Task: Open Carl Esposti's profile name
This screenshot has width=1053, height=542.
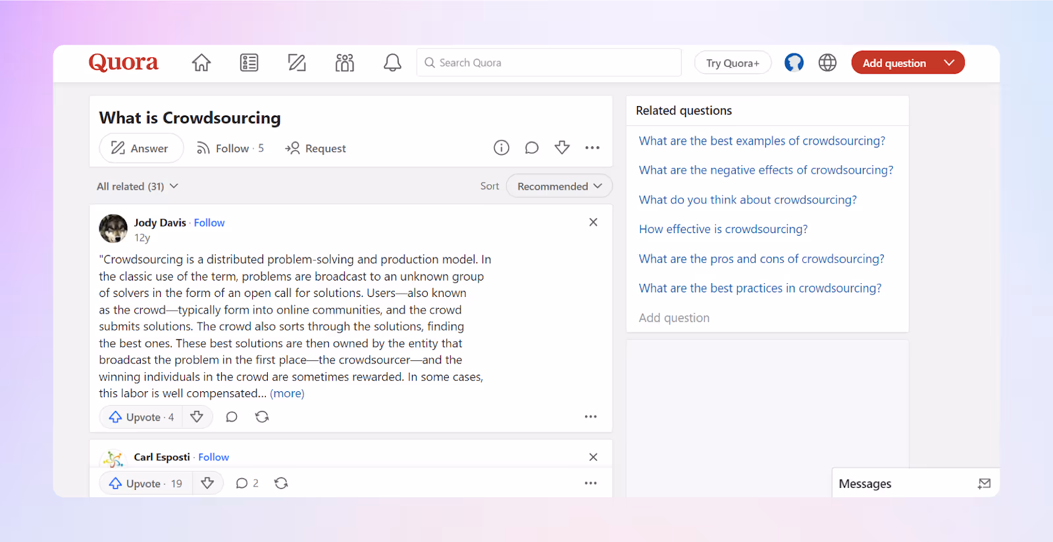Action: click(162, 457)
